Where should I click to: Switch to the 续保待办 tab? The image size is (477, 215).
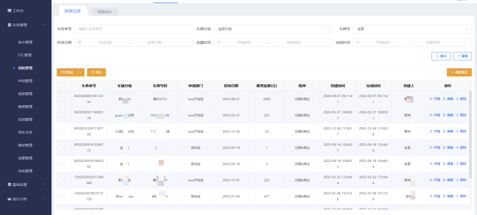[x=104, y=11]
